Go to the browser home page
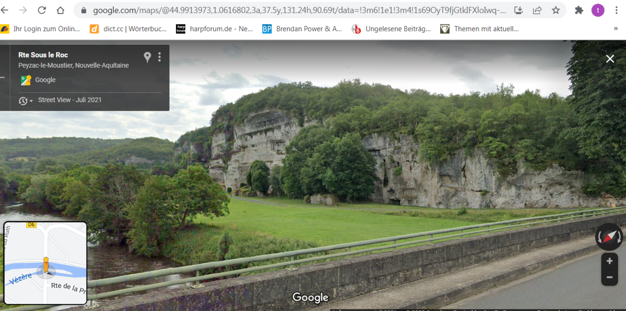The height and width of the screenshot is (311, 626). point(60,10)
